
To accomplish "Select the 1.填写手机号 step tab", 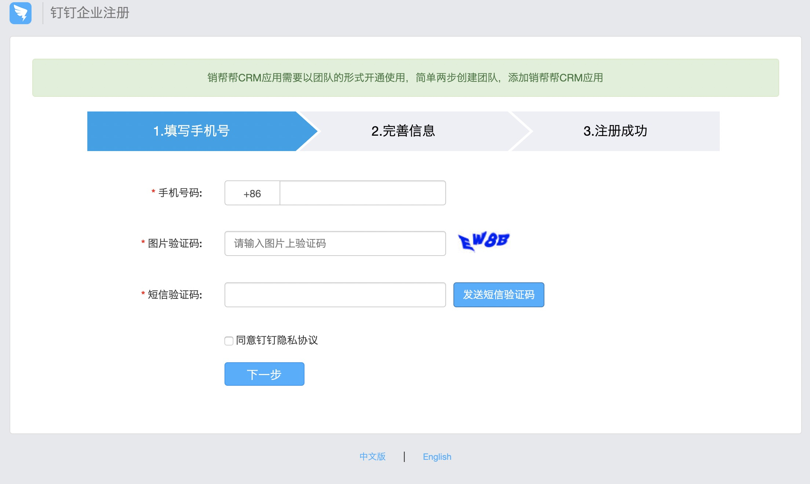I will [191, 131].
